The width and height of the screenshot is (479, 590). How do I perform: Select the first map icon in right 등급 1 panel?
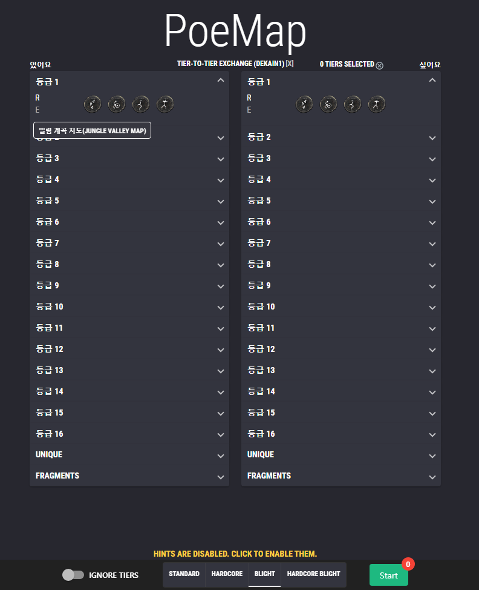[304, 104]
